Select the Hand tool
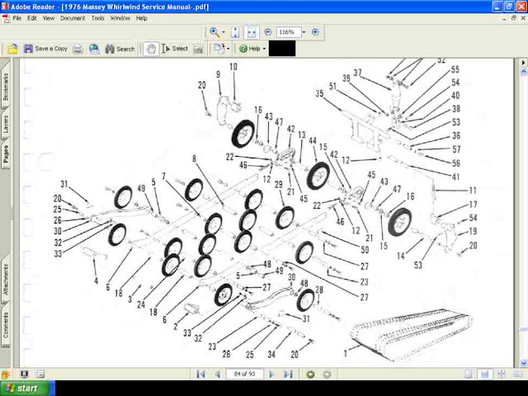The image size is (528, 396). tap(151, 49)
